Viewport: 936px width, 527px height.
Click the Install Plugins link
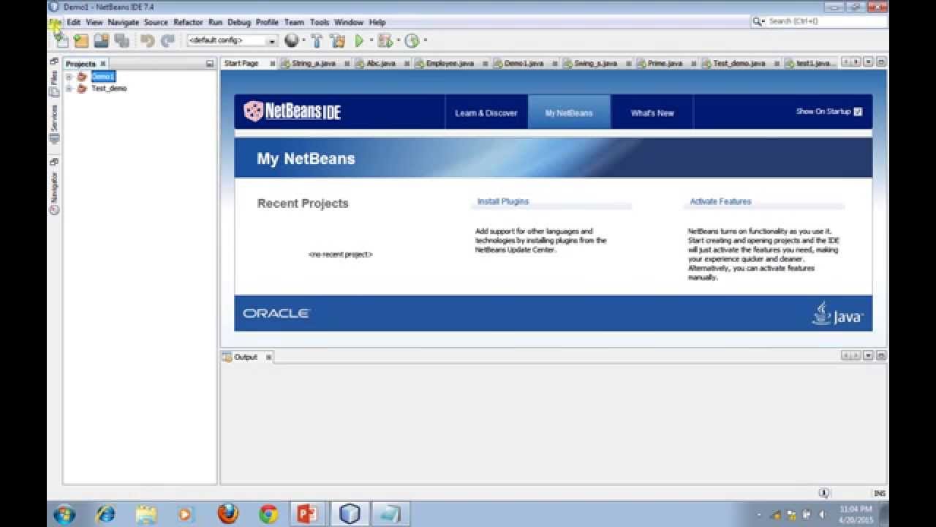coord(503,201)
